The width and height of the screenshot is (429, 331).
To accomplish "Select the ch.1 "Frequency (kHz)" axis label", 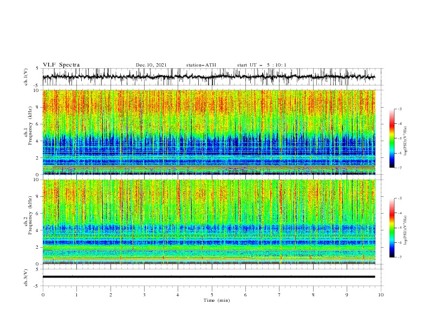I will coord(31,125).
